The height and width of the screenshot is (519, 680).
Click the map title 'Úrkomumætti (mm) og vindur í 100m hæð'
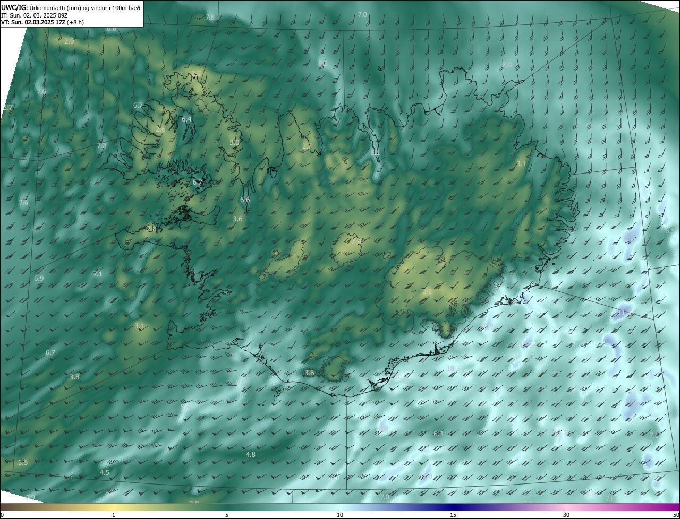click(x=84, y=7)
